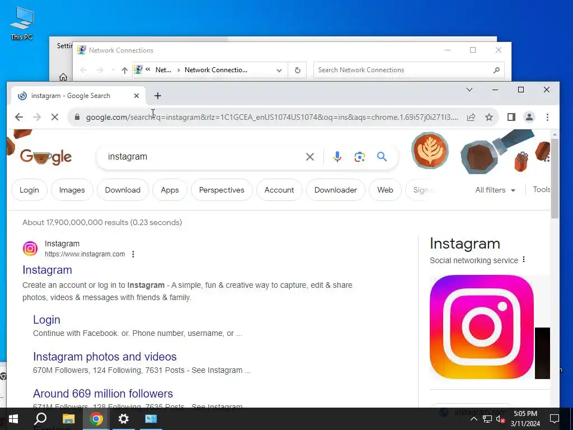The width and height of the screenshot is (573, 430).
Task: Click the Google doodle logo
Action: (46, 157)
